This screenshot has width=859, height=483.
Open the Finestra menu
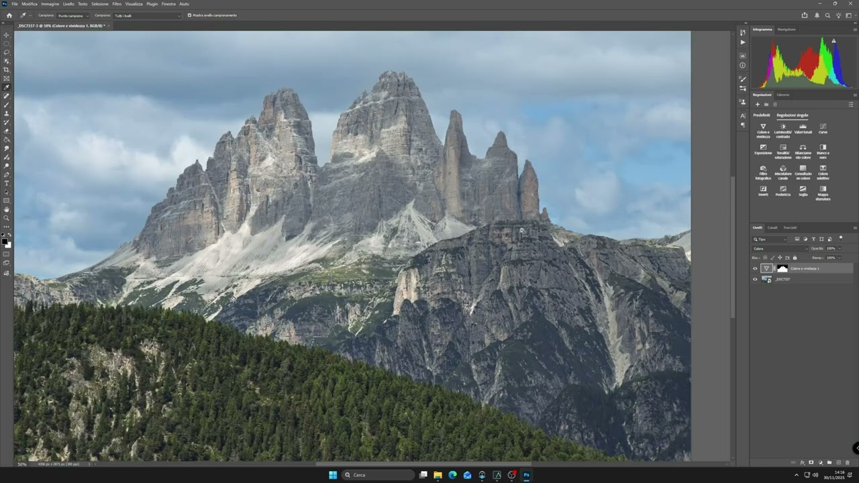pyautogui.click(x=168, y=4)
